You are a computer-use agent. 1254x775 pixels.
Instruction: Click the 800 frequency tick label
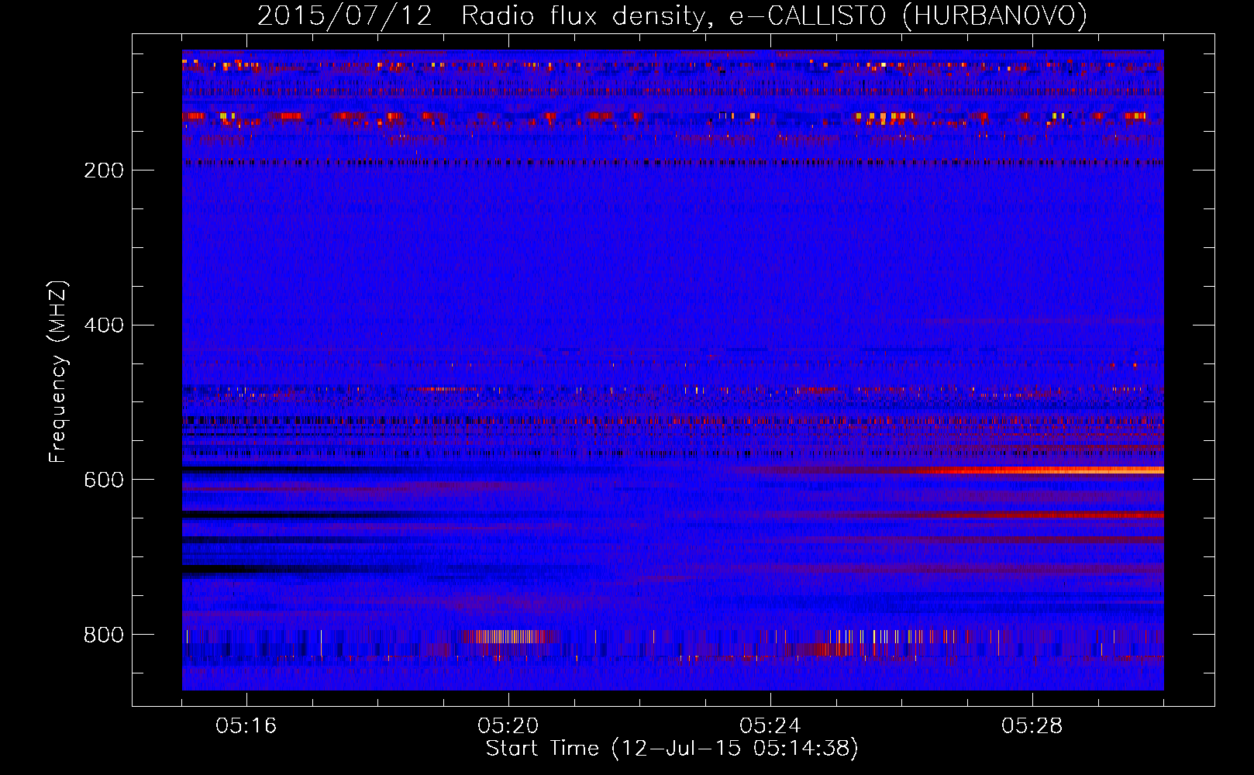pos(104,635)
